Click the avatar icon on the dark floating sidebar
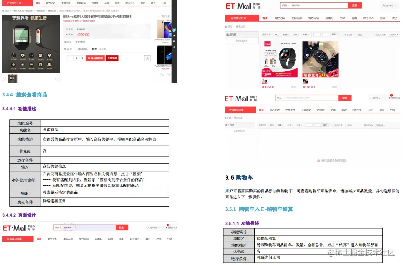 pyautogui.click(x=174, y=30)
